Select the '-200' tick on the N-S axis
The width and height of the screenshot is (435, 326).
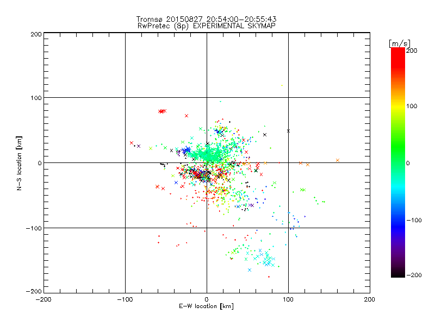point(34,291)
